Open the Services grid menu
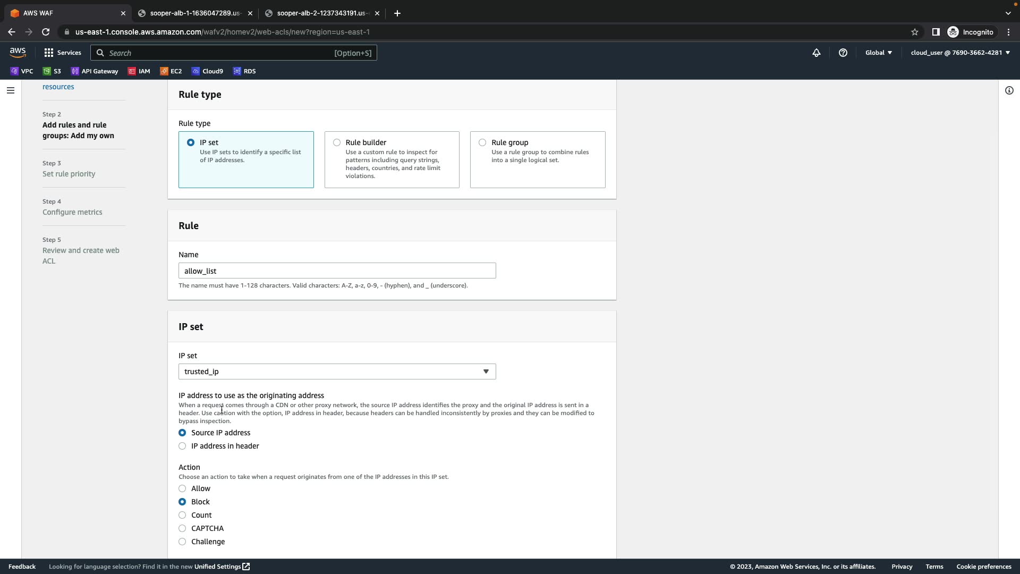This screenshot has height=574, width=1020. (x=63, y=53)
